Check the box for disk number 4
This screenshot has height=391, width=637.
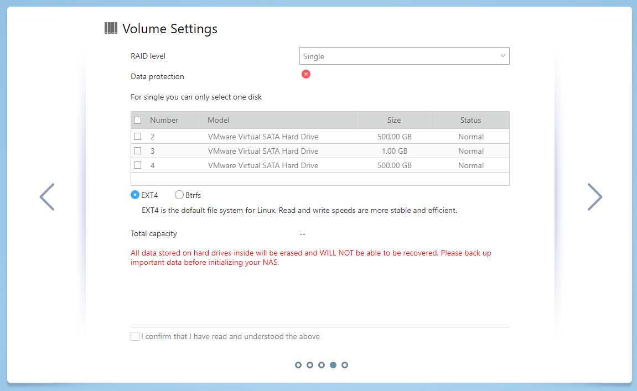pyautogui.click(x=138, y=165)
